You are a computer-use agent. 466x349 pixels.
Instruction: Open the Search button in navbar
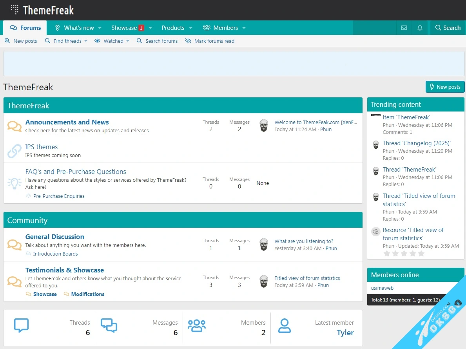447,28
